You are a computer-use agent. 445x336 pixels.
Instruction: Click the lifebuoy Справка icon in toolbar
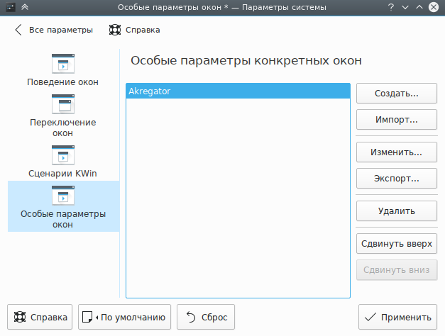pos(115,30)
